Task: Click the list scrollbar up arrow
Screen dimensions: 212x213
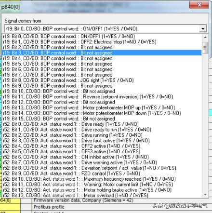Action: 205,37
